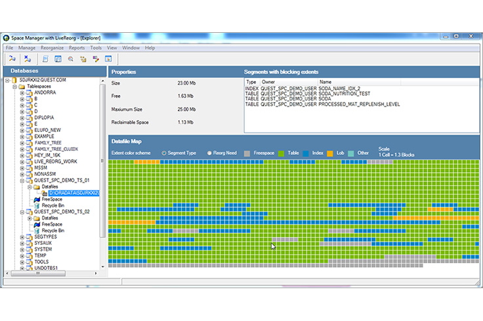
Task: Open the script document toolbar icon
Action: point(45,59)
